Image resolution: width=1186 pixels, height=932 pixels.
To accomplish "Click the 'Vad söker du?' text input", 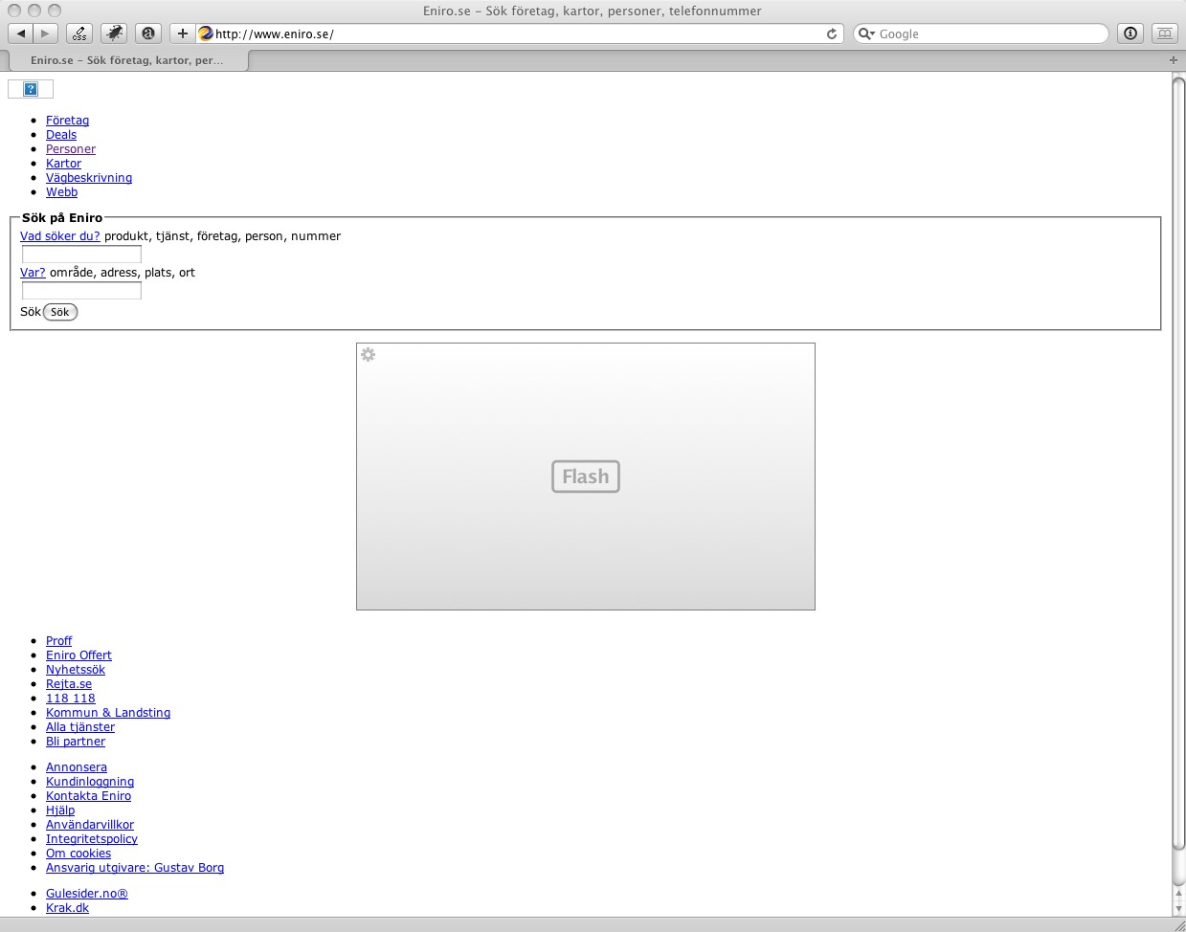I will pos(81,255).
